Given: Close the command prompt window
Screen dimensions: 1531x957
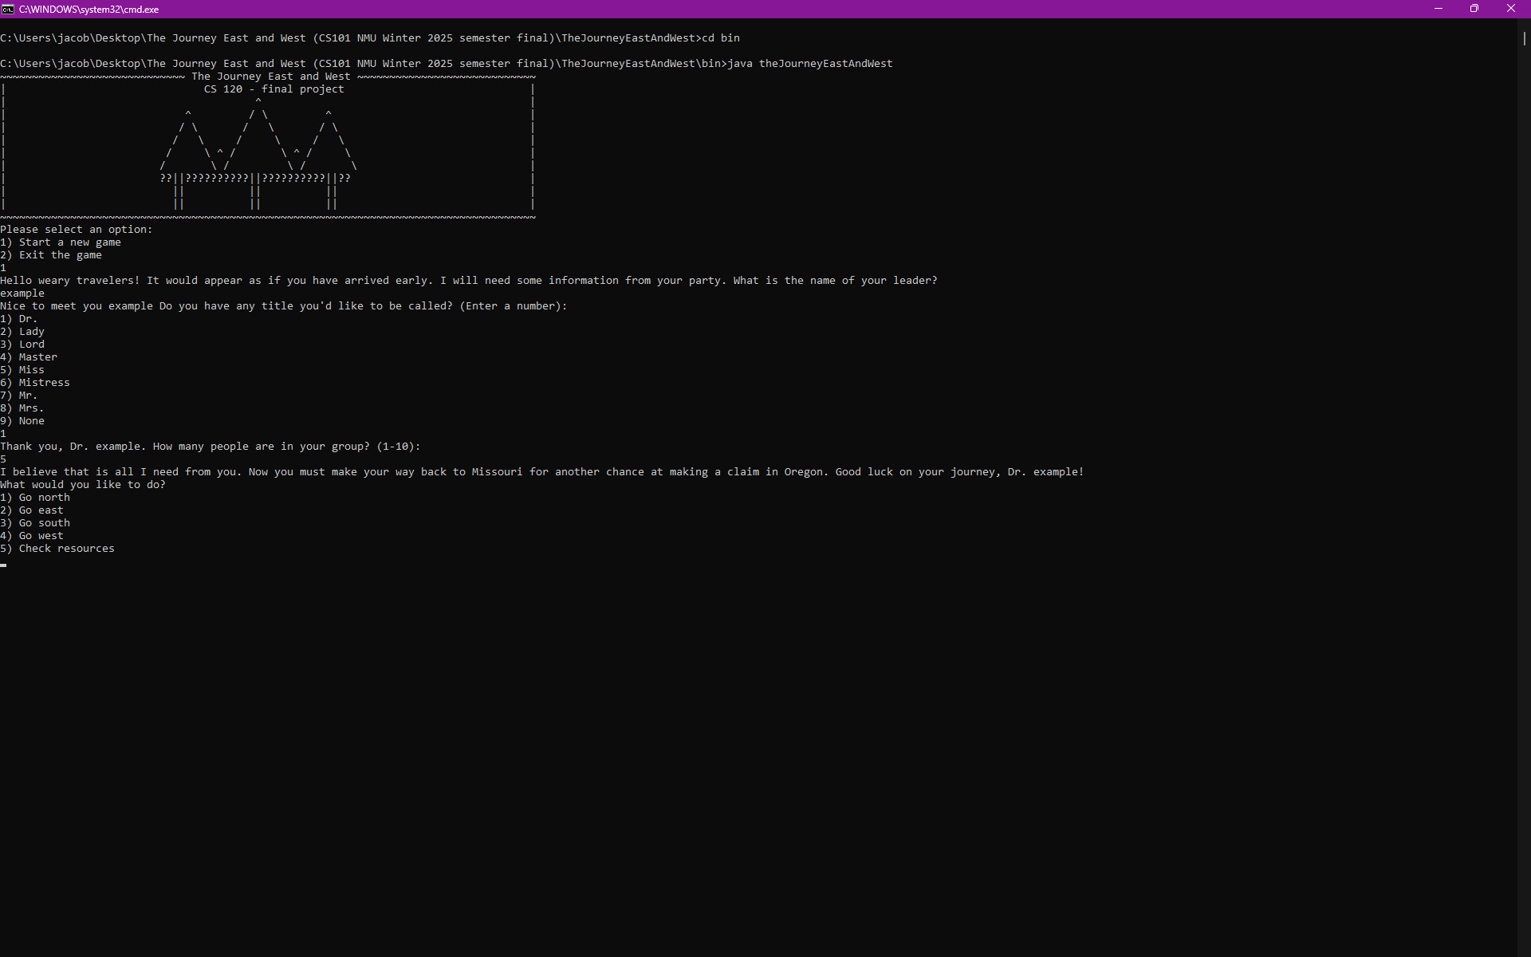Looking at the screenshot, I should [1512, 9].
